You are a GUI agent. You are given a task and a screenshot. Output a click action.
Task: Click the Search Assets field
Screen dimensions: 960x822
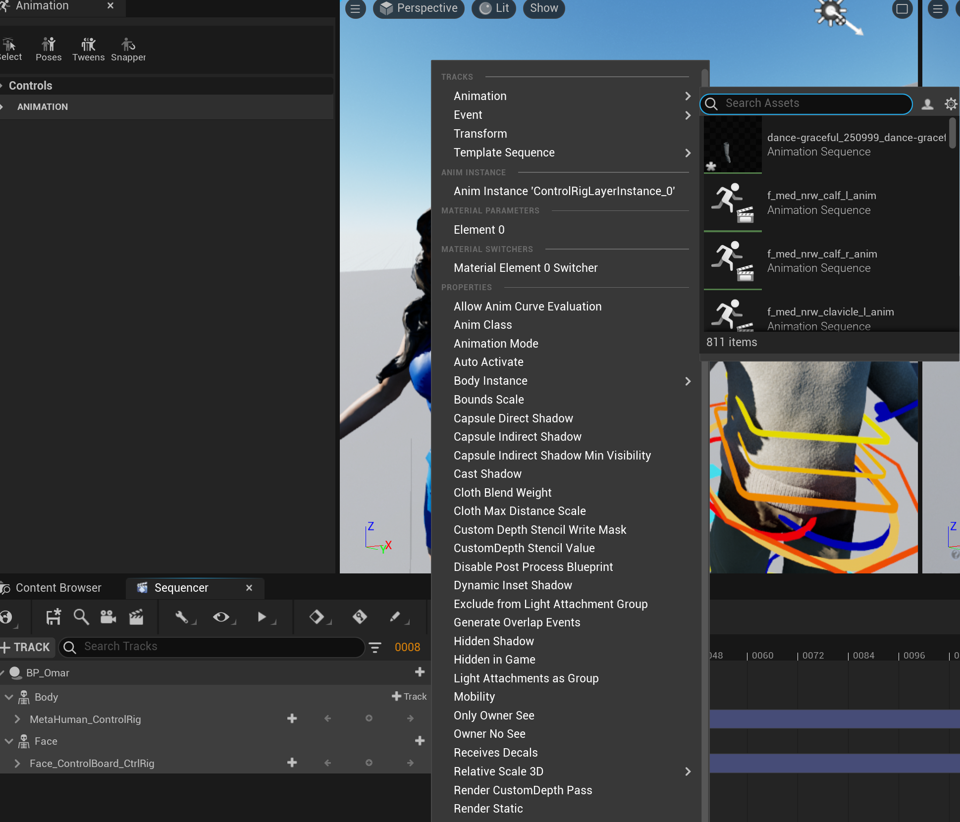[x=812, y=103]
